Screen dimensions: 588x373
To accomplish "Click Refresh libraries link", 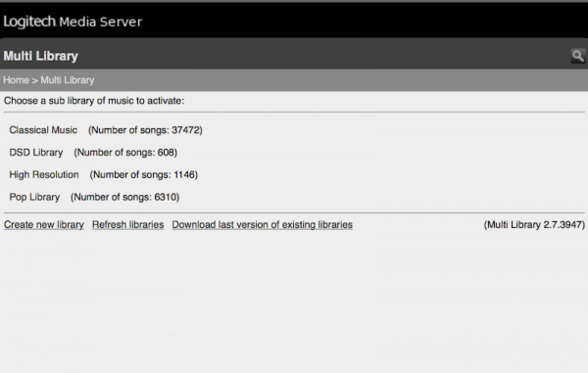I will tap(127, 225).
